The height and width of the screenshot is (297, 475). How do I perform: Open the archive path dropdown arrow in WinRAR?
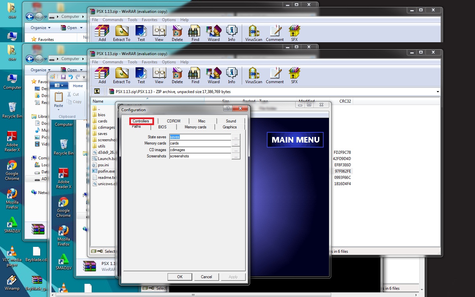[438, 92]
